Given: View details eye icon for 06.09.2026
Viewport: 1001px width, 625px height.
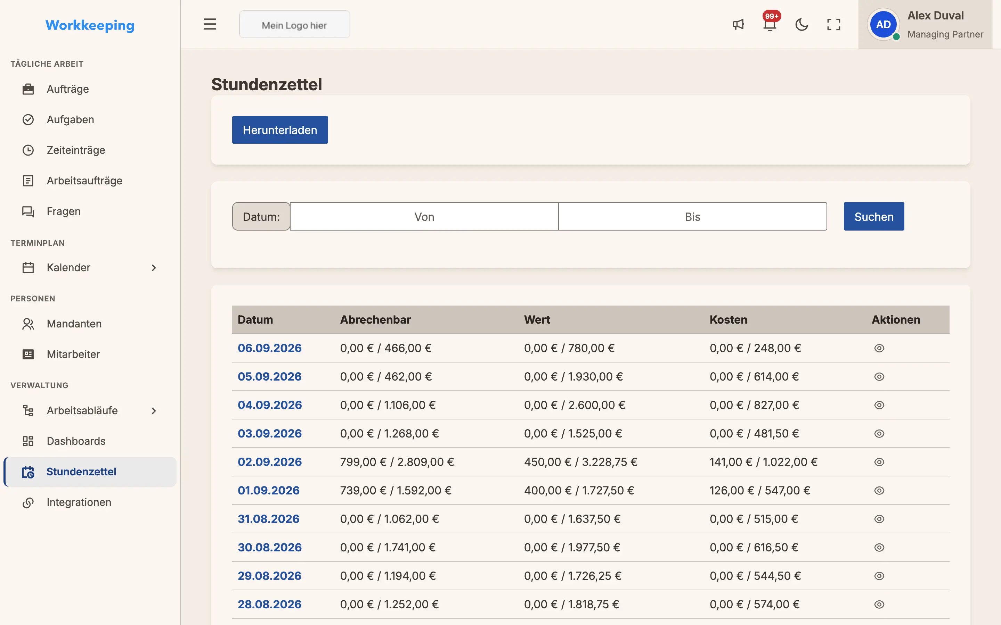Looking at the screenshot, I should pyautogui.click(x=879, y=348).
